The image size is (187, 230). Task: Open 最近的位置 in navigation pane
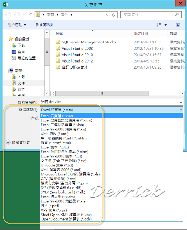pos(27,58)
